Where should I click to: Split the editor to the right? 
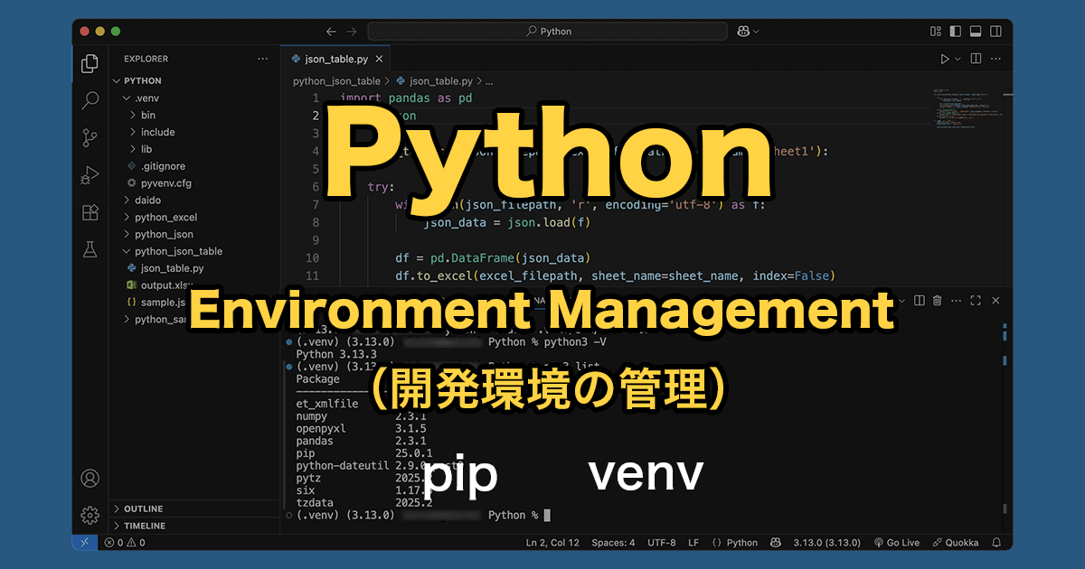tap(976, 59)
